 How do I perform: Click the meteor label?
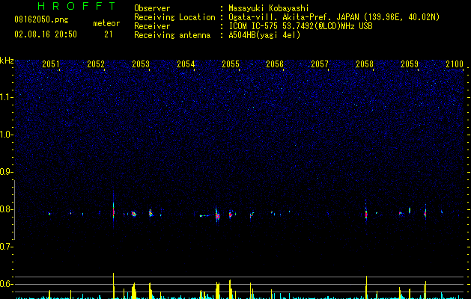coord(106,23)
